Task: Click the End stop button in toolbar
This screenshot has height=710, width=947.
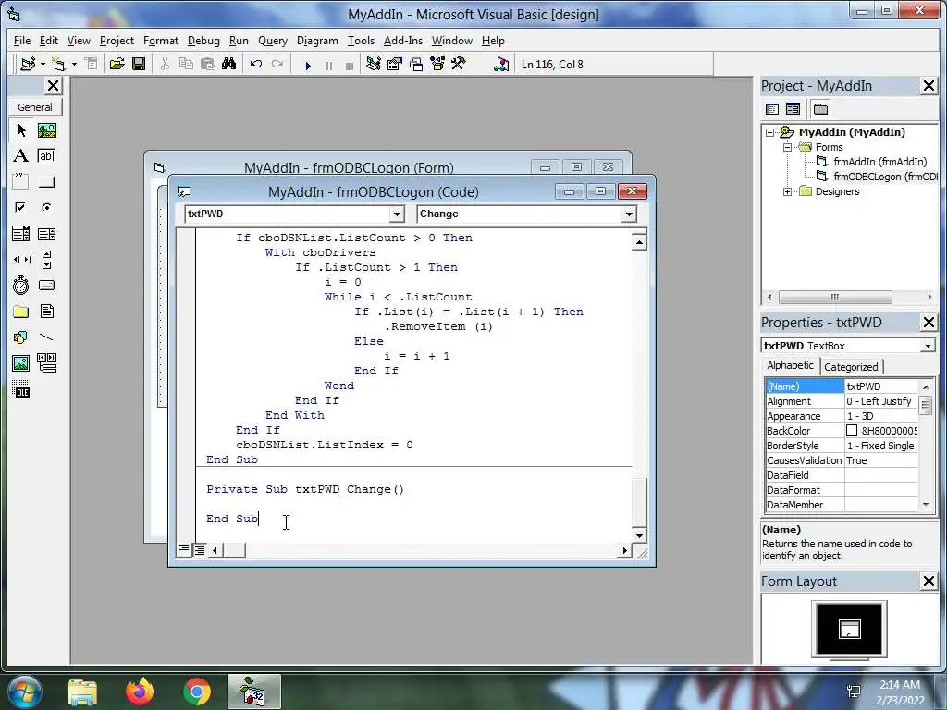Action: coord(349,66)
